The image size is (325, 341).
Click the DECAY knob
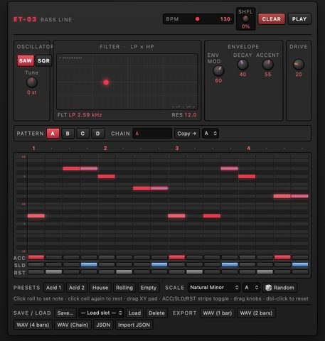click(x=243, y=65)
